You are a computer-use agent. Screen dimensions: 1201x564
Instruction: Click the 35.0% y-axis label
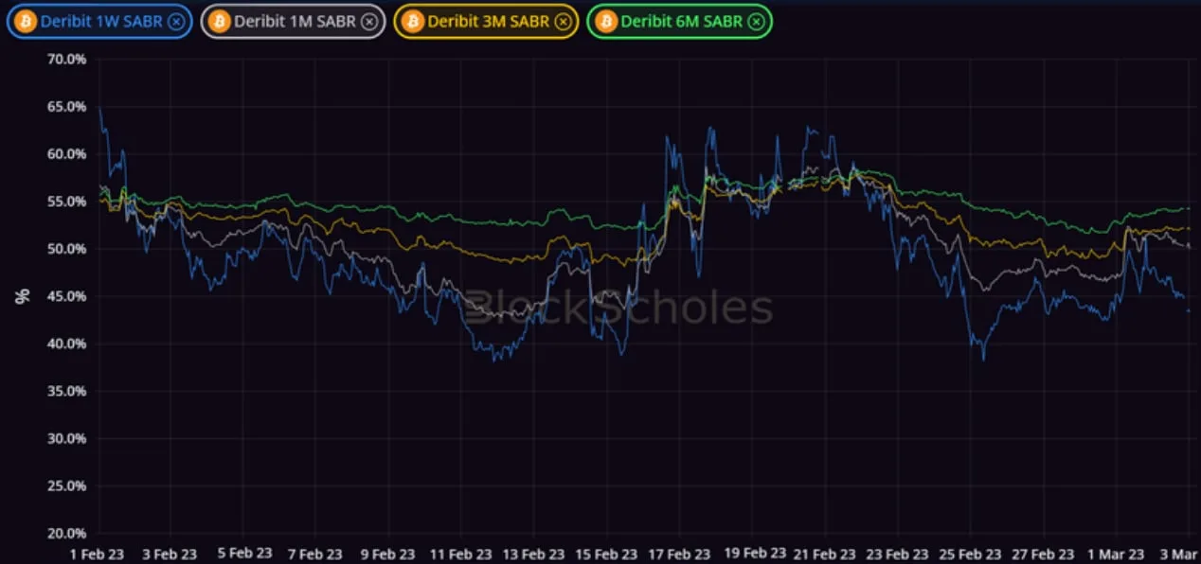66,391
